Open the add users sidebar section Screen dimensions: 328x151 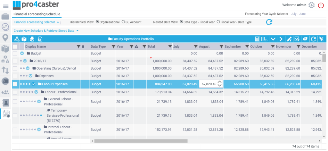pyautogui.click(x=5, y=92)
